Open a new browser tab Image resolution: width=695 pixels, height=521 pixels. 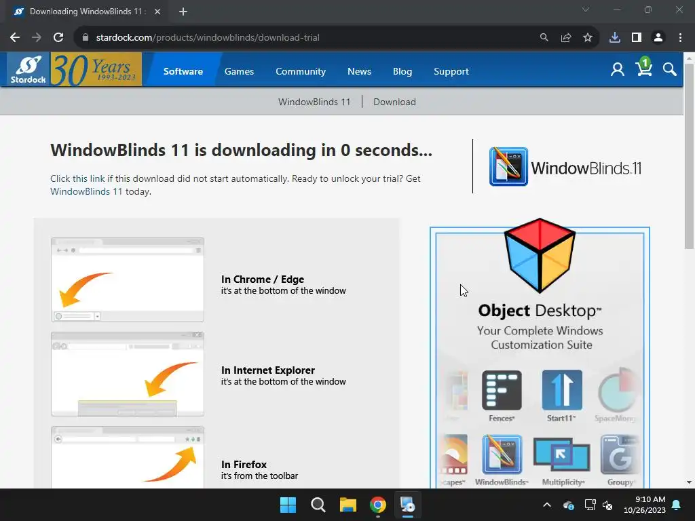pyautogui.click(x=183, y=12)
